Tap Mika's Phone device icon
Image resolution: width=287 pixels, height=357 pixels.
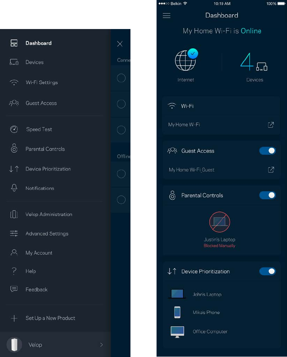click(177, 312)
